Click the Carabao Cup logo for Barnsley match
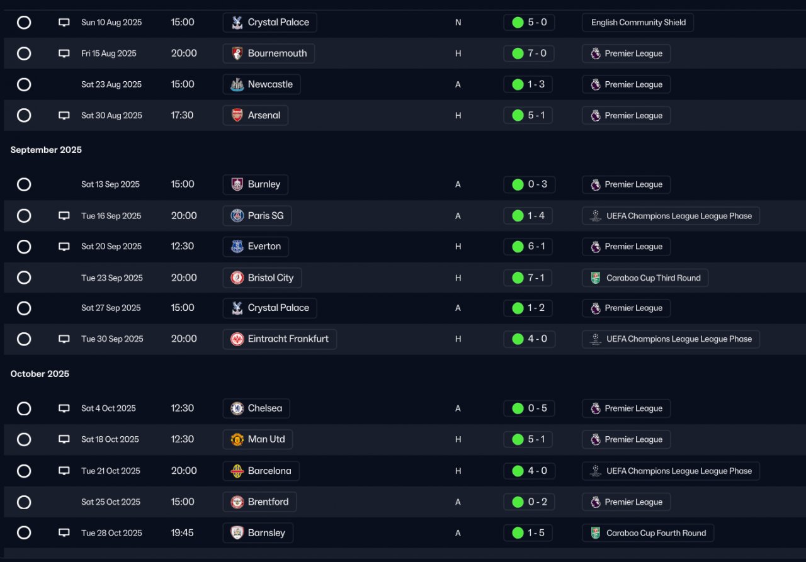Screen dimensions: 806x562 pos(596,533)
